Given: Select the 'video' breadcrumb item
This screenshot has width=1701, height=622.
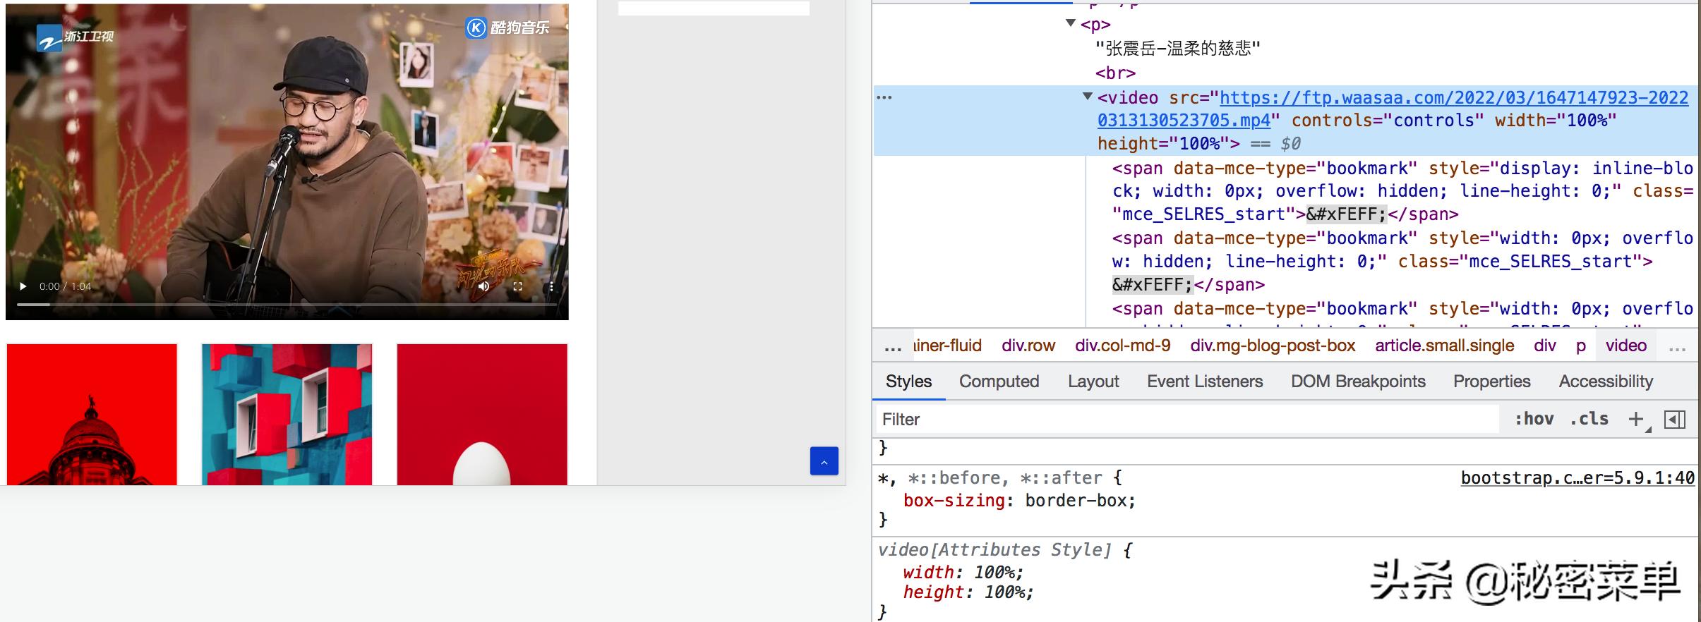Looking at the screenshot, I should click(1626, 346).
